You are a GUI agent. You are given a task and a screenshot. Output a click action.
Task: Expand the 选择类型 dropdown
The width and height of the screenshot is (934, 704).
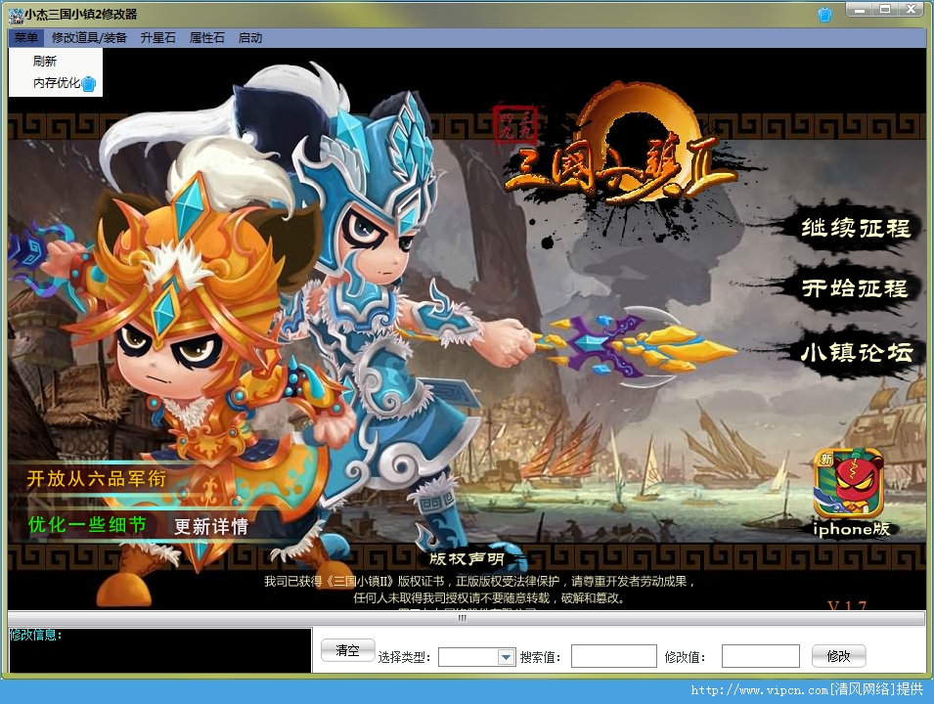506,657
